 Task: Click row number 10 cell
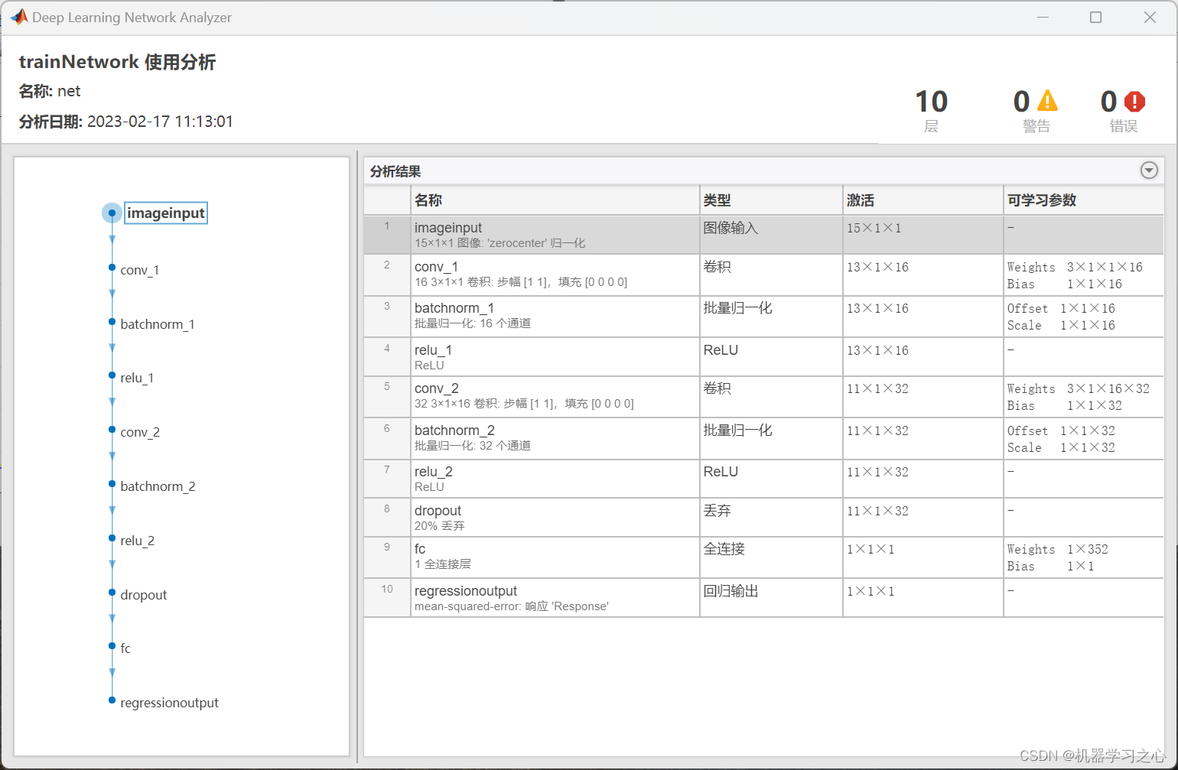(387, 598)
